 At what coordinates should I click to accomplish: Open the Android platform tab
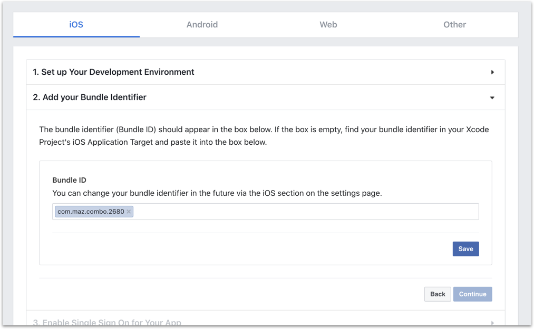tap(202, 25)
